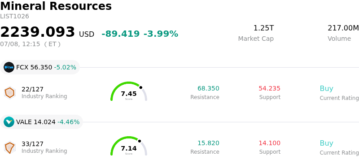This screenshot has height=164, width=359.
Task: Open VALE industry ranking radar icon
Action: (10, 147)
